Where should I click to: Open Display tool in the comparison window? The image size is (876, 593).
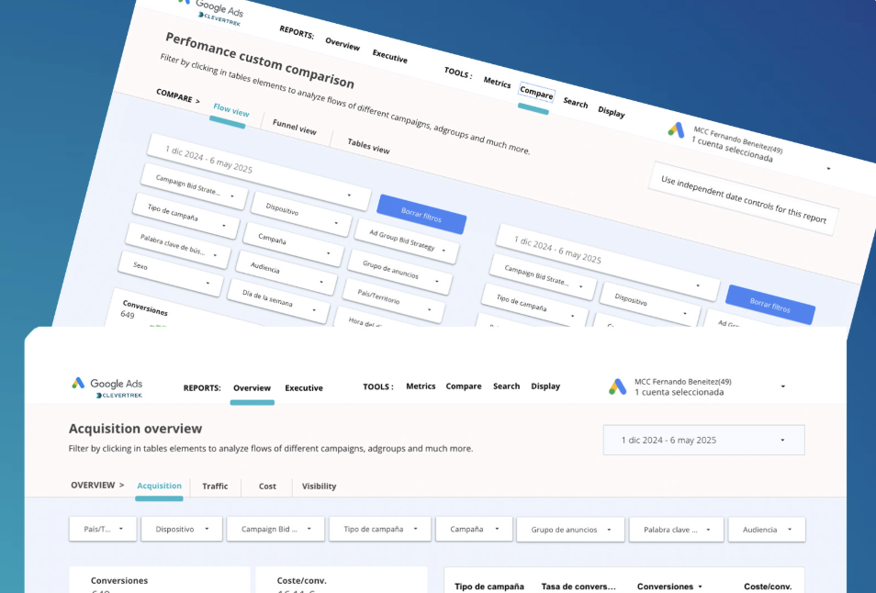coord(612,112)
